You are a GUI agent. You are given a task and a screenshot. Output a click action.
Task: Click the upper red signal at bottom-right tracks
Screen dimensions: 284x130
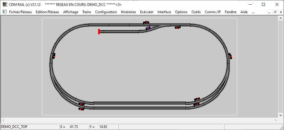(x=197, y=99)
